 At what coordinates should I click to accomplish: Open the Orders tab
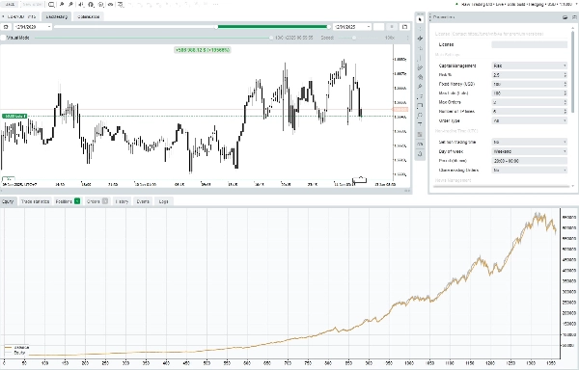click(96, 201)
